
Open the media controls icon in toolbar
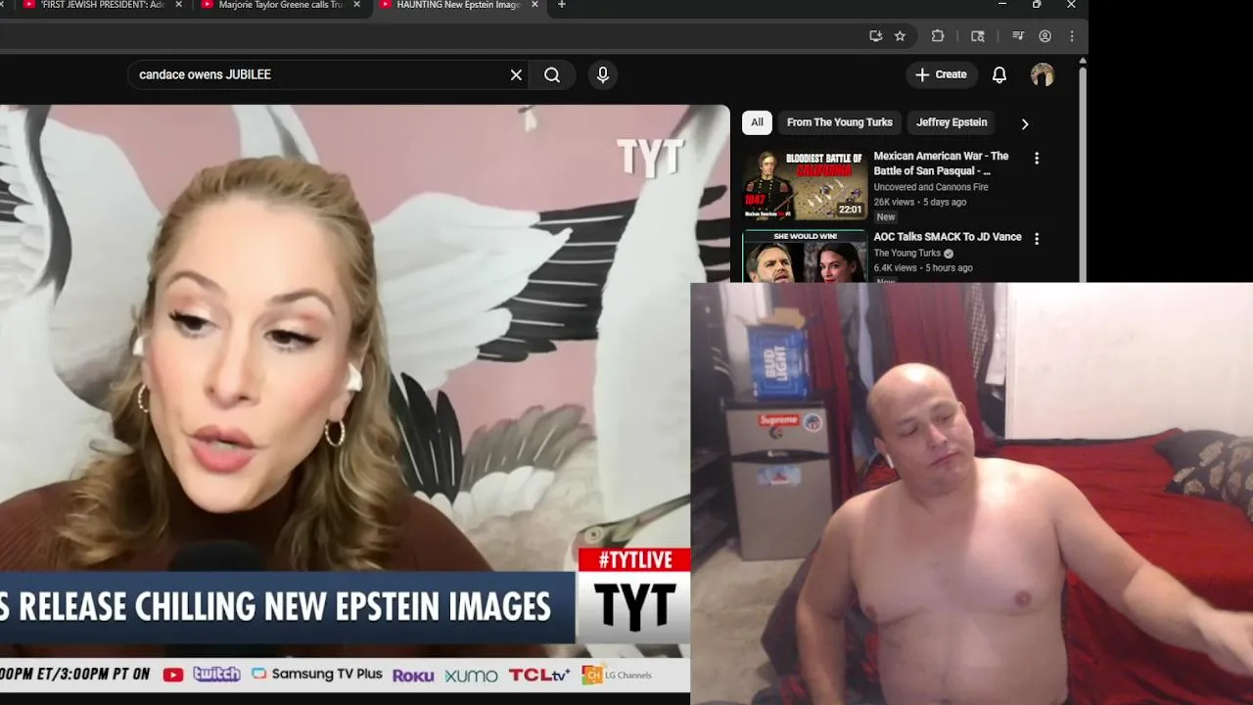1018,36
